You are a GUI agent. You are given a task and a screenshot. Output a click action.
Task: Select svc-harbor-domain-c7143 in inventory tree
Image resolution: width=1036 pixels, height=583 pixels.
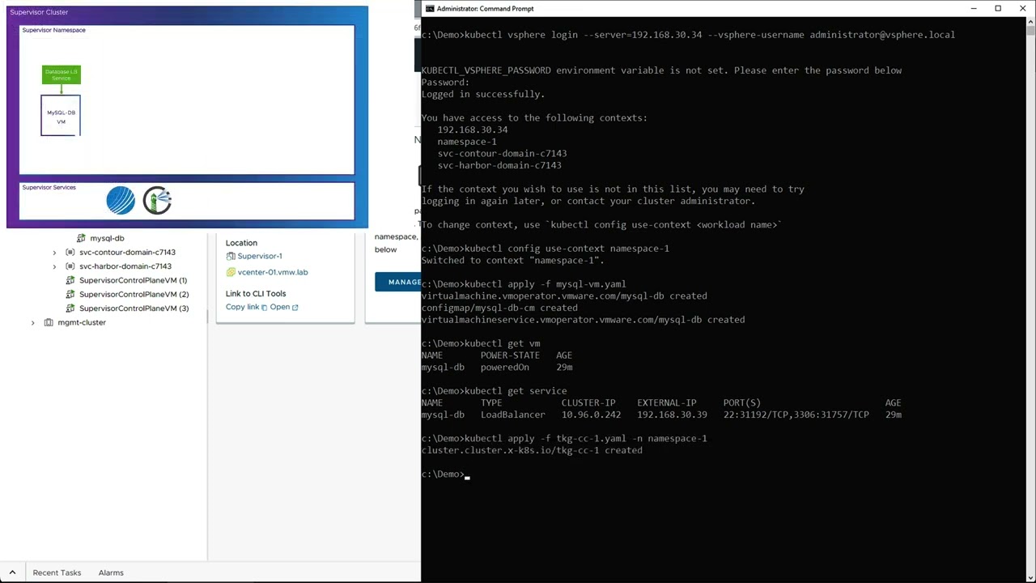click(125, 266)
